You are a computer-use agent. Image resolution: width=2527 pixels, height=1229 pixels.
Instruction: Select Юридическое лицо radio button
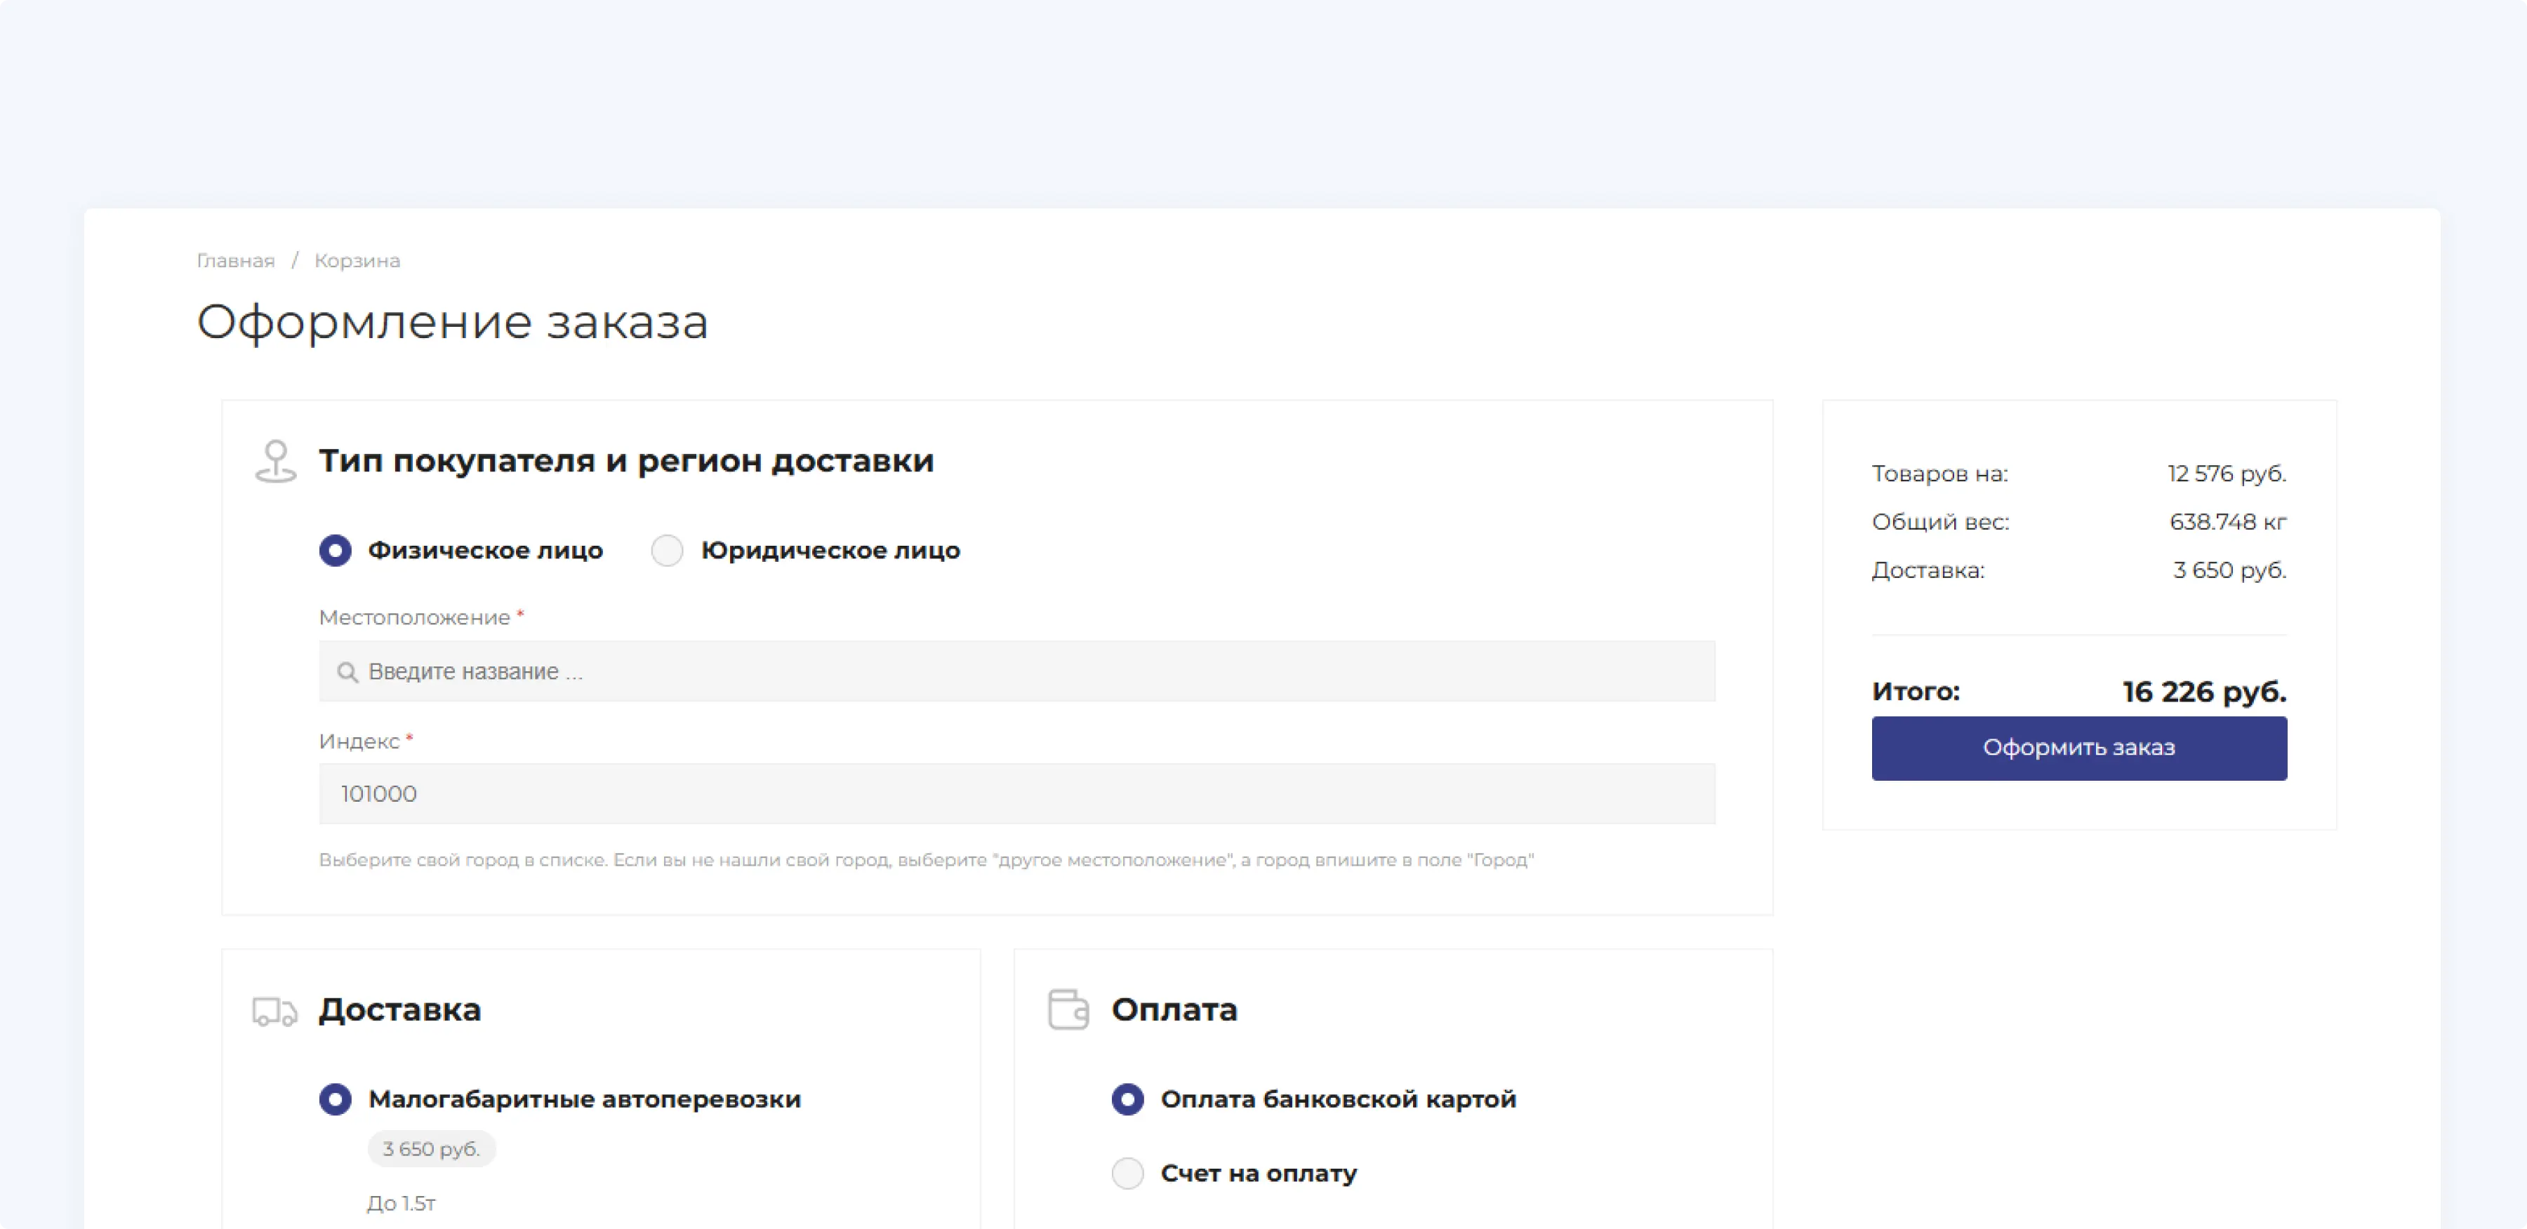pyautogui.click(x=667, y=551)
